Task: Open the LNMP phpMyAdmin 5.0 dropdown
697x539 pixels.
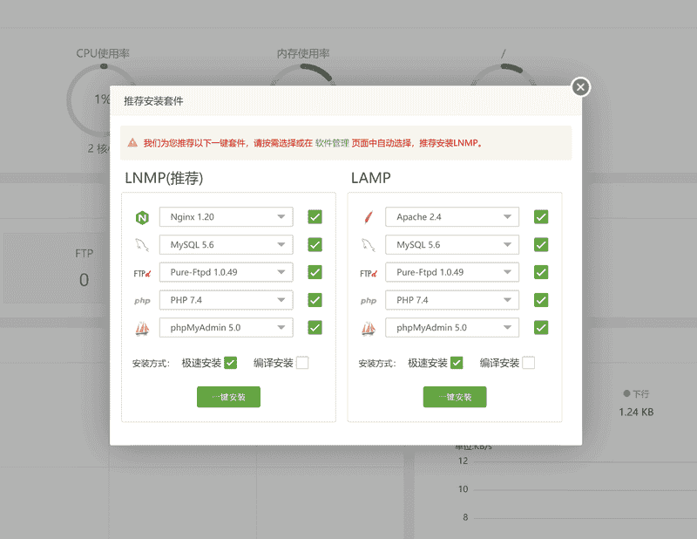Action: point(227,328)
